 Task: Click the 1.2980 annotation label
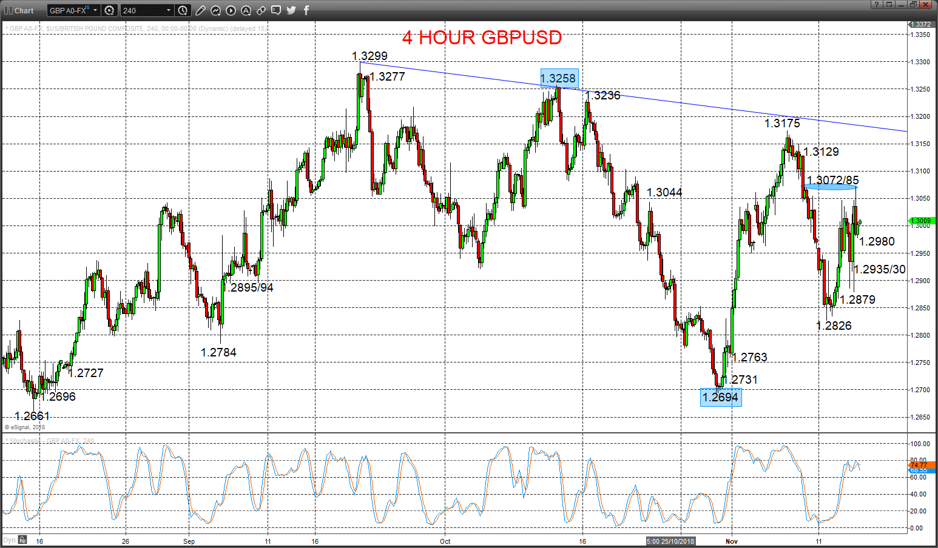pos(877,241)
